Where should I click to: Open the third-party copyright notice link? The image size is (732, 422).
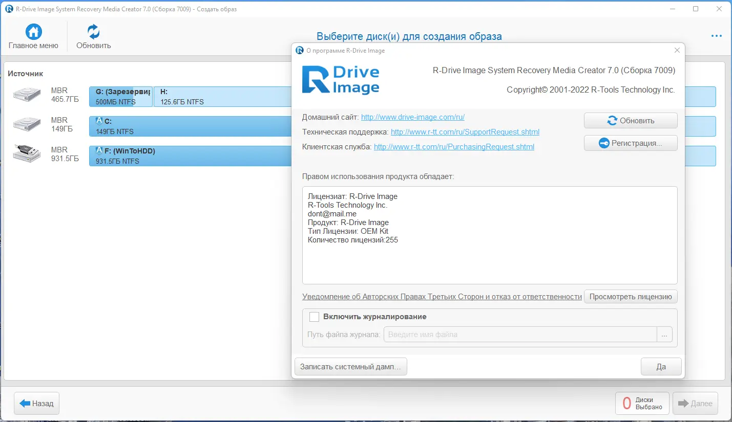coord(442,296)
